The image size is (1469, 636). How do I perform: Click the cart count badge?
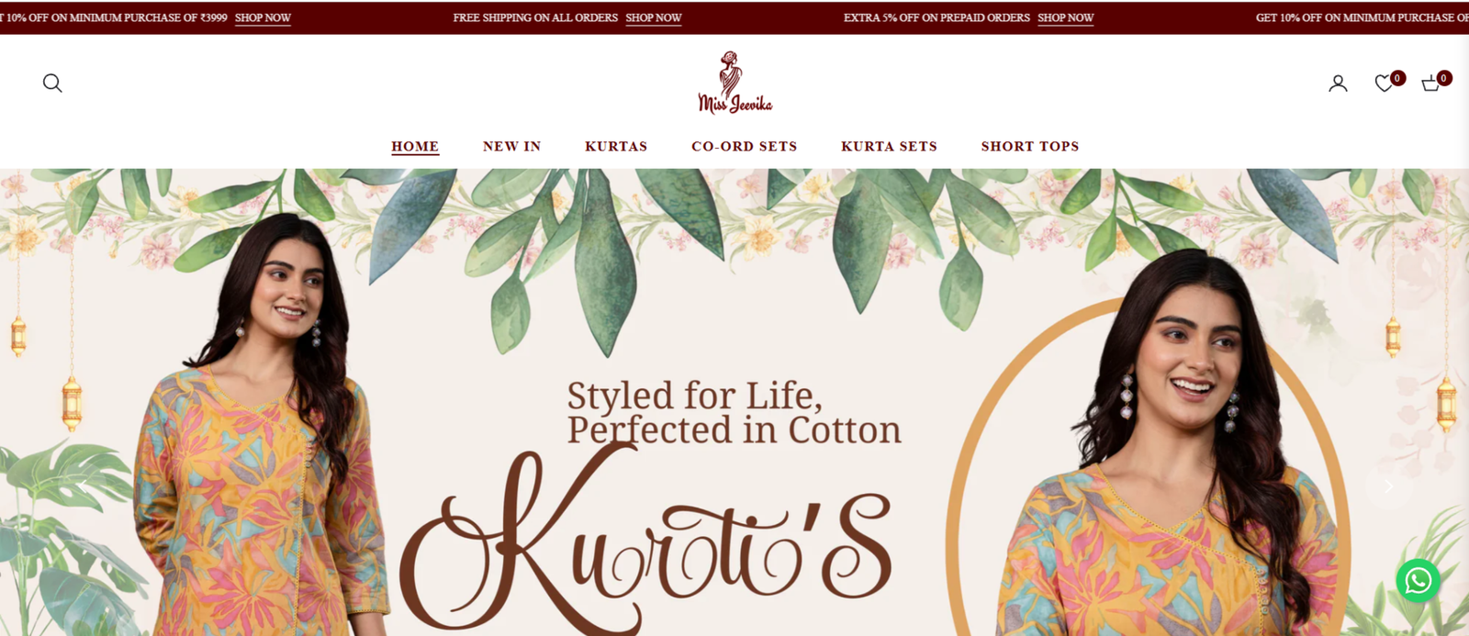click(1444, 78)
